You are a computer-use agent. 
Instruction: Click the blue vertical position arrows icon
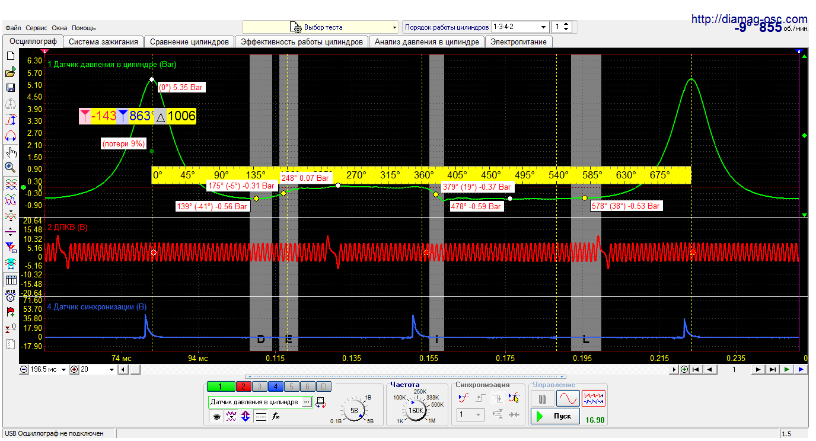pos(246,417)
